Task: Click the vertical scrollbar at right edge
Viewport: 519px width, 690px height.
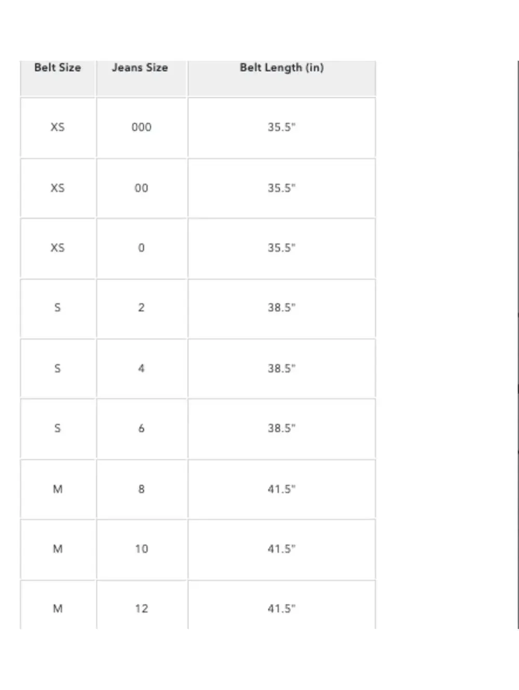Action: 517,344
